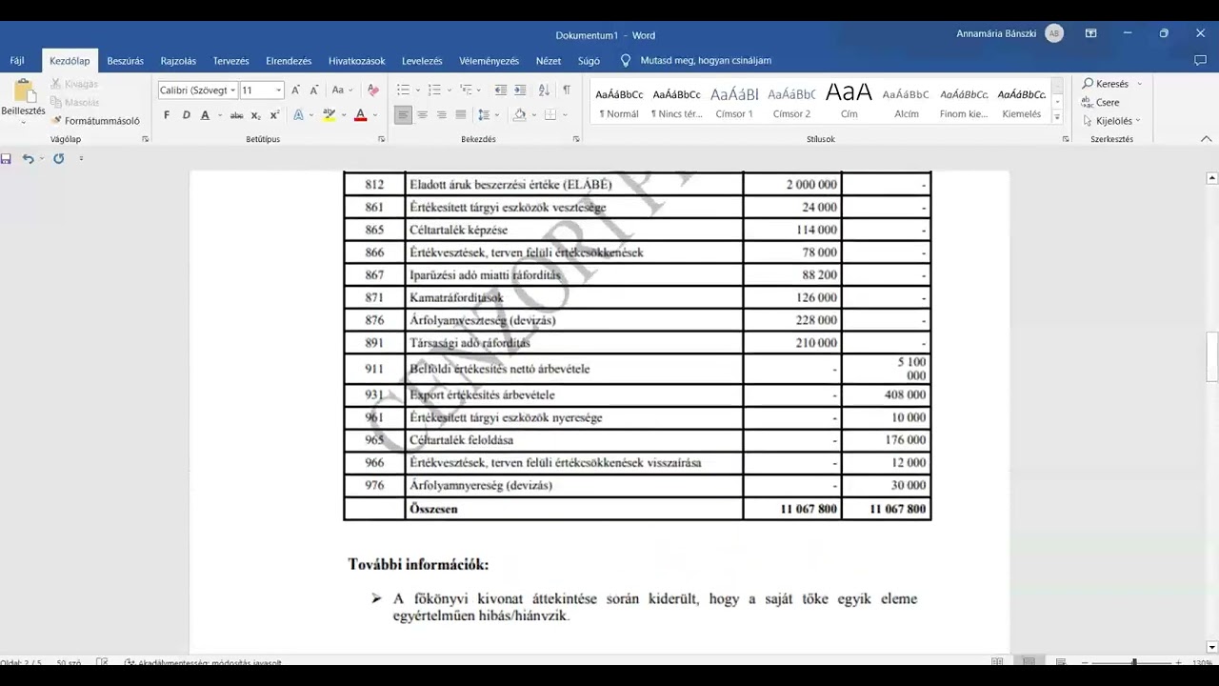
Task: Sort the selection alphabetically
Action: coord(544,91)
